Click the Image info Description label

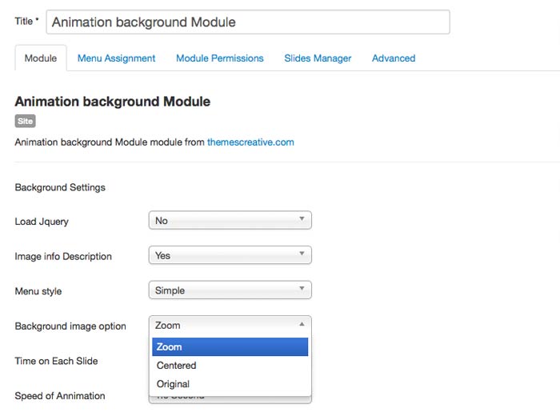click(x=63, y=257)
